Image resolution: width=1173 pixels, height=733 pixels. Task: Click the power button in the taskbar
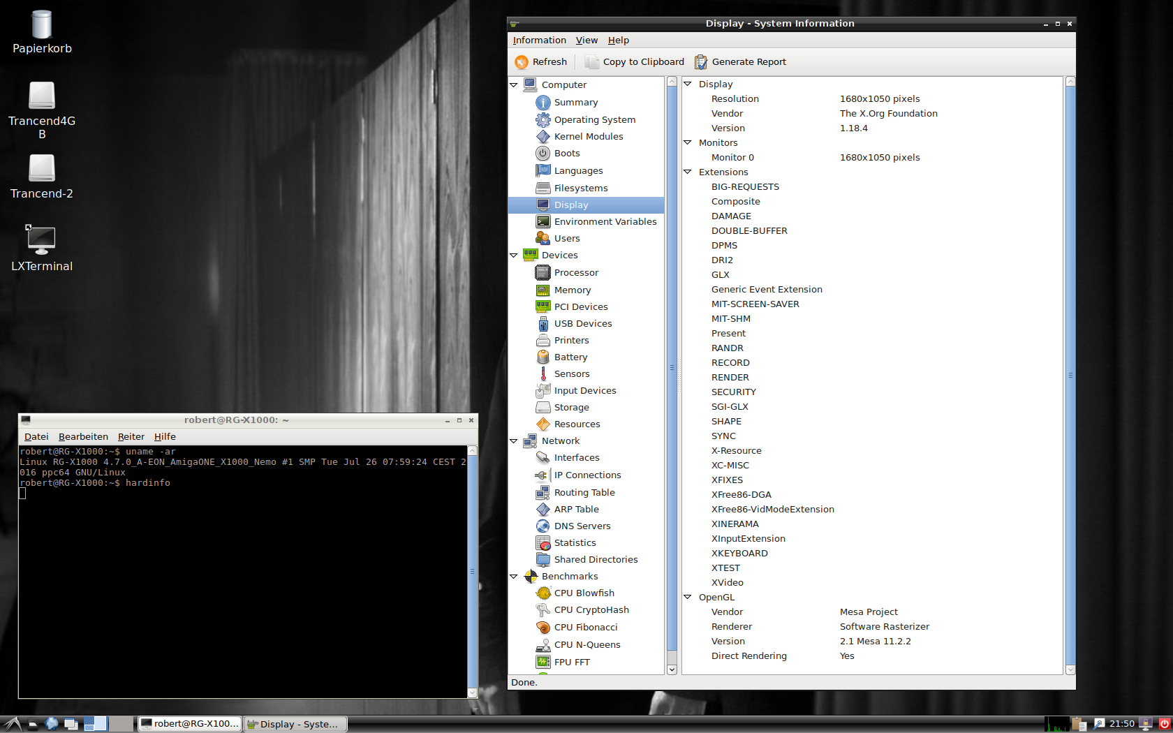click(x=1164, y=724)
